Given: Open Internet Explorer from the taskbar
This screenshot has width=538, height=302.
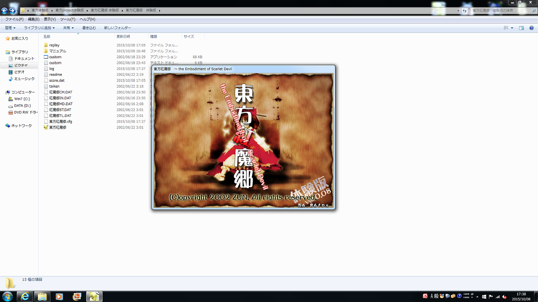Looking at the screenshot, I should pos(25,297).
